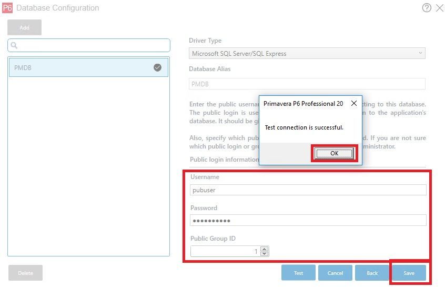445x287 pixels.
Task: Close the Primavera P6 Professional popup
Action: click(x=353, y=103)
